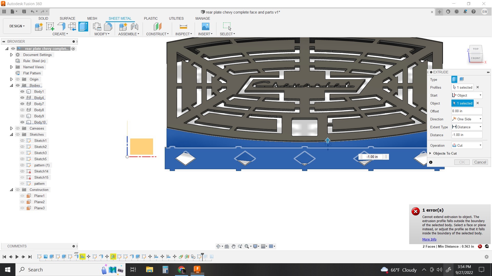This screenshot has width=492, height=276.
Task: Click the Select tool icon
Action: [227, 27]
